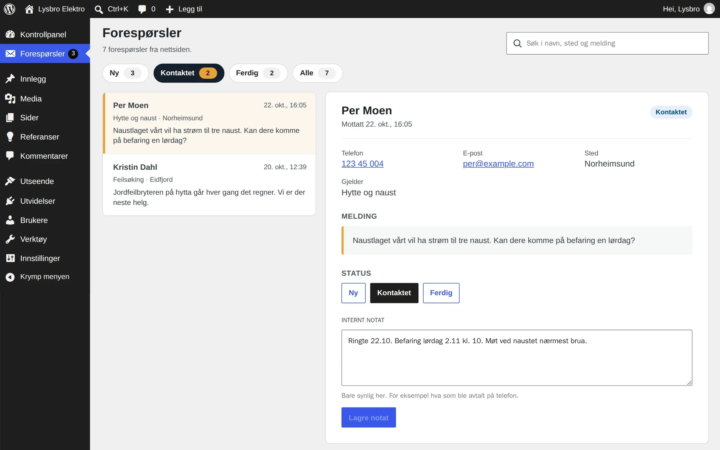Click the Innstillinger sliders icon
The height and width of the screenshot is (450, 720).
(x=10, y=258)
